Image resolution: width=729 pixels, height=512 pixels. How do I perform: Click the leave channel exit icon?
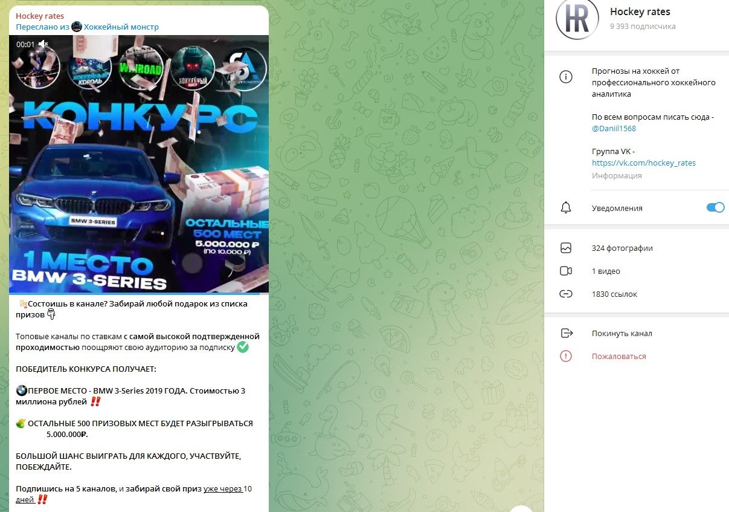click(566, 333)
